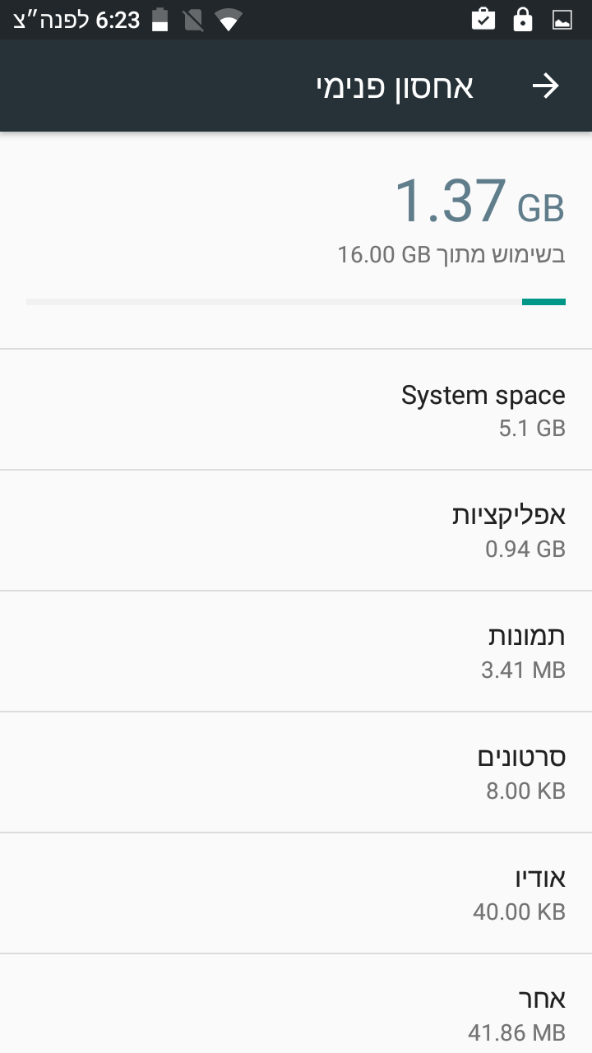Tap the 16.00 GB total storage text
The width and height of the screenshot is (592, 1053).
(384, 255)
